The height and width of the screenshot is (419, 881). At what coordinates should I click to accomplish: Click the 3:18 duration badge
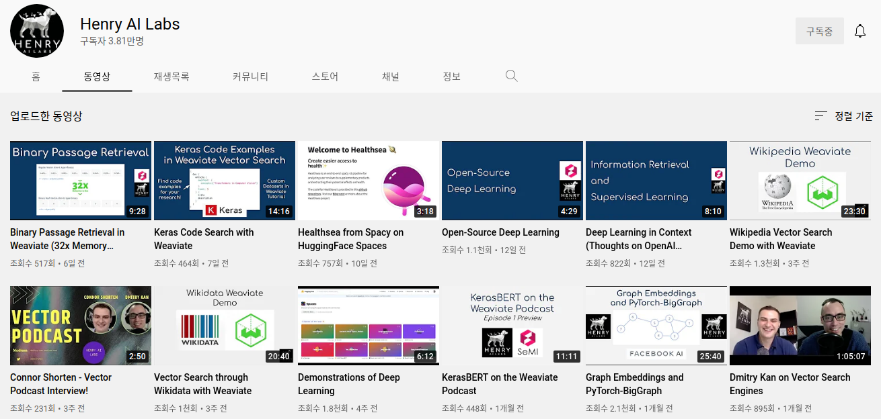[x=425, y=212]
